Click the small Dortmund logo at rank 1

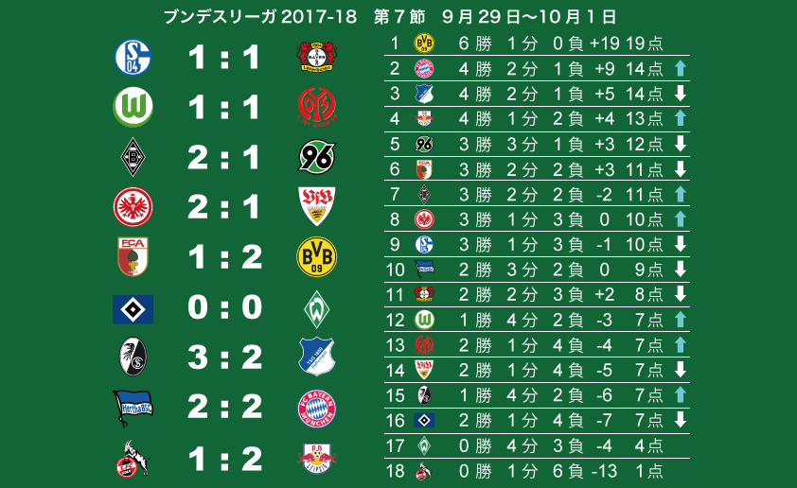424,44
